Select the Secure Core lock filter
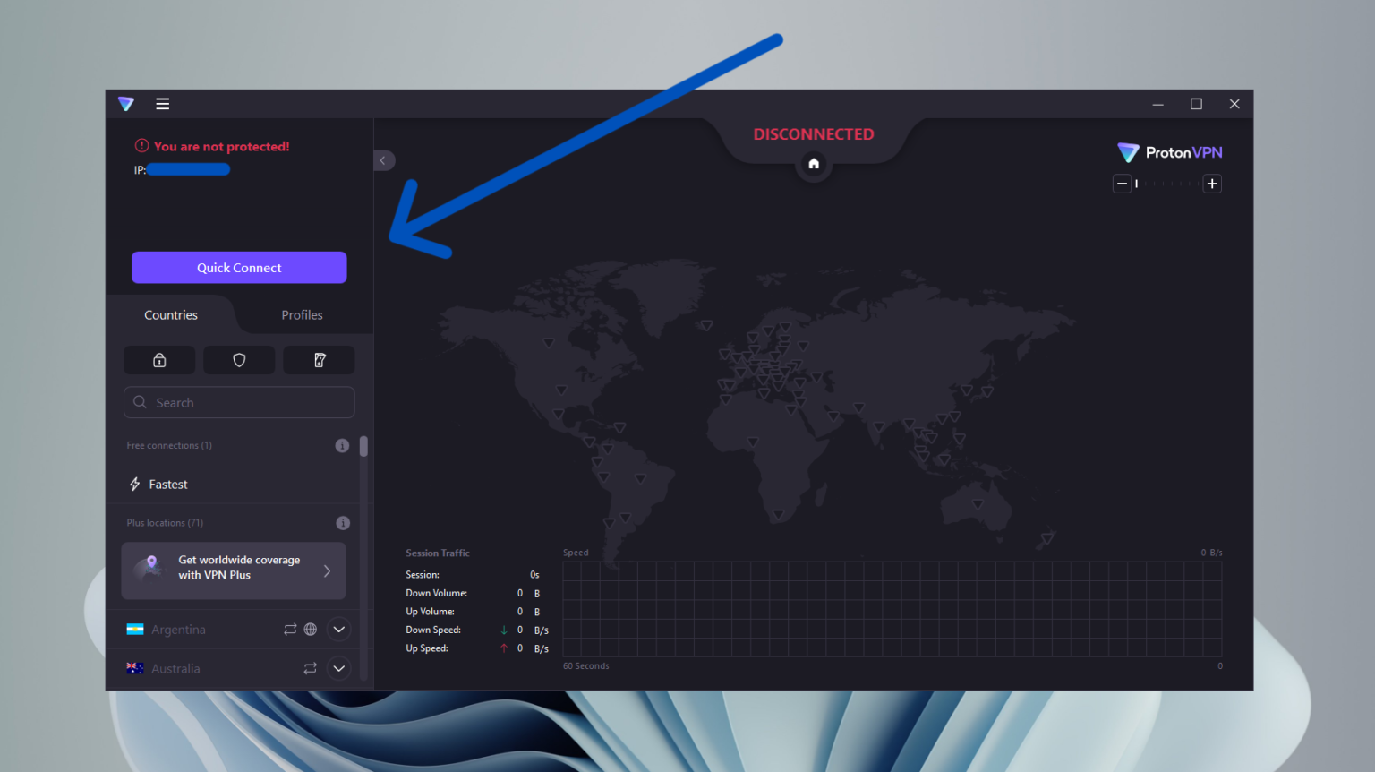The height and width of the screenshot is (772, 1375). [x=158, y=359]
